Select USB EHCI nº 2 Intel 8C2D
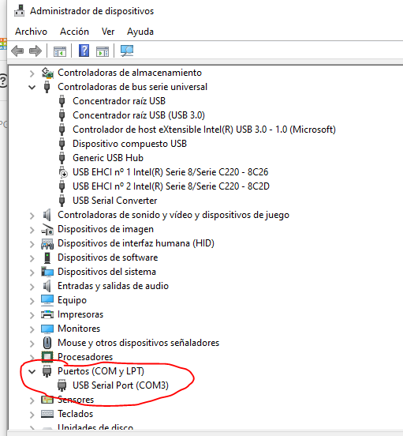Image resolution: width=403 pixels, height=436 pixels. pyautogui.click(x=171, y=186)
